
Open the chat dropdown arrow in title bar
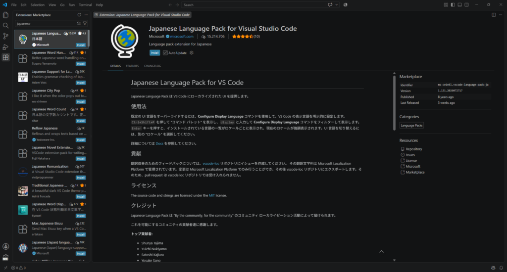337,5
